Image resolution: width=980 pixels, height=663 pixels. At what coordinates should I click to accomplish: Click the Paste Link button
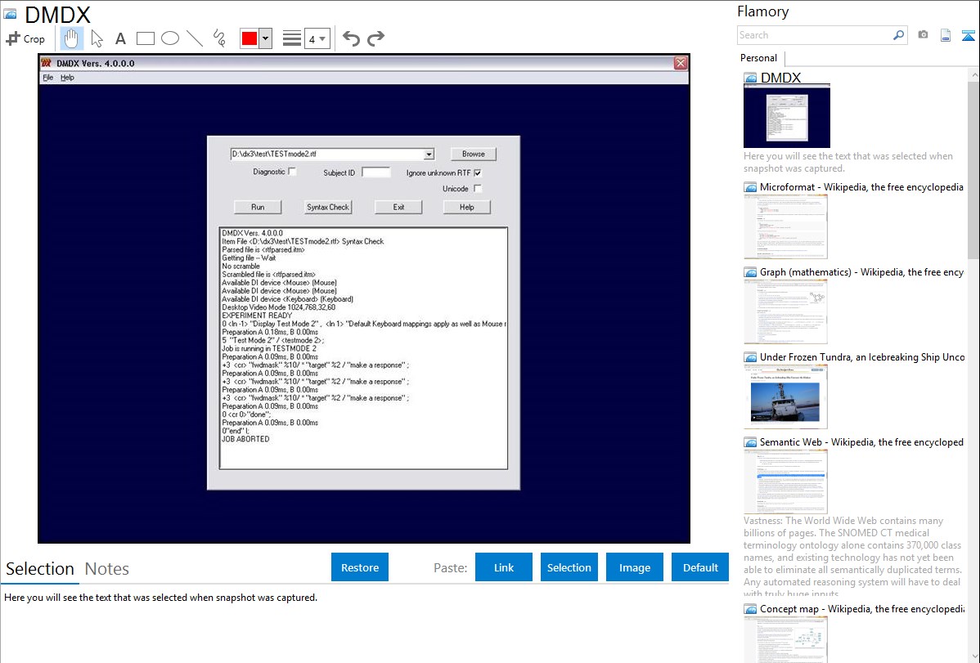pyautogui.click(x=504, y=567)
